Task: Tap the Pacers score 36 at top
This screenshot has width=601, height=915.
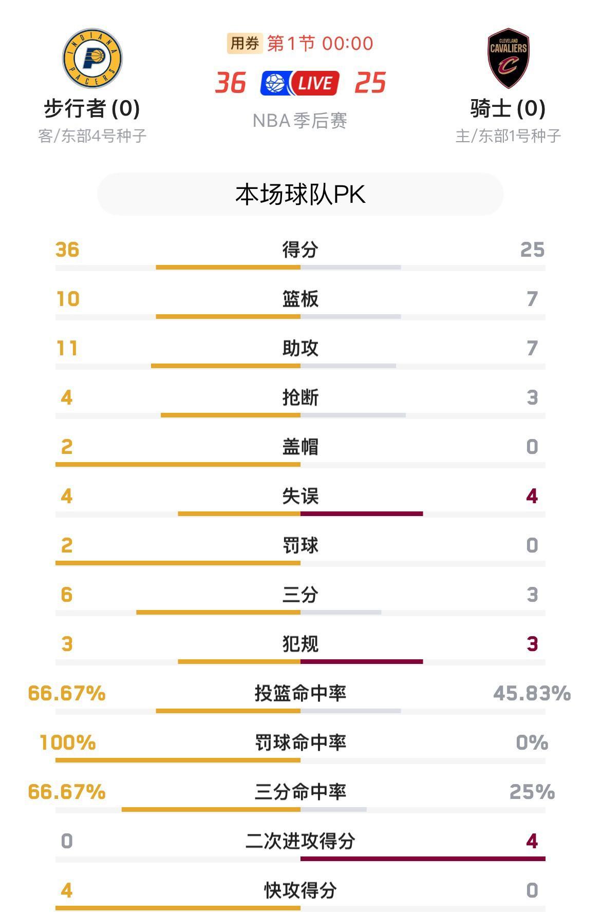Action: pyautogui.click(x=231, y=83)
